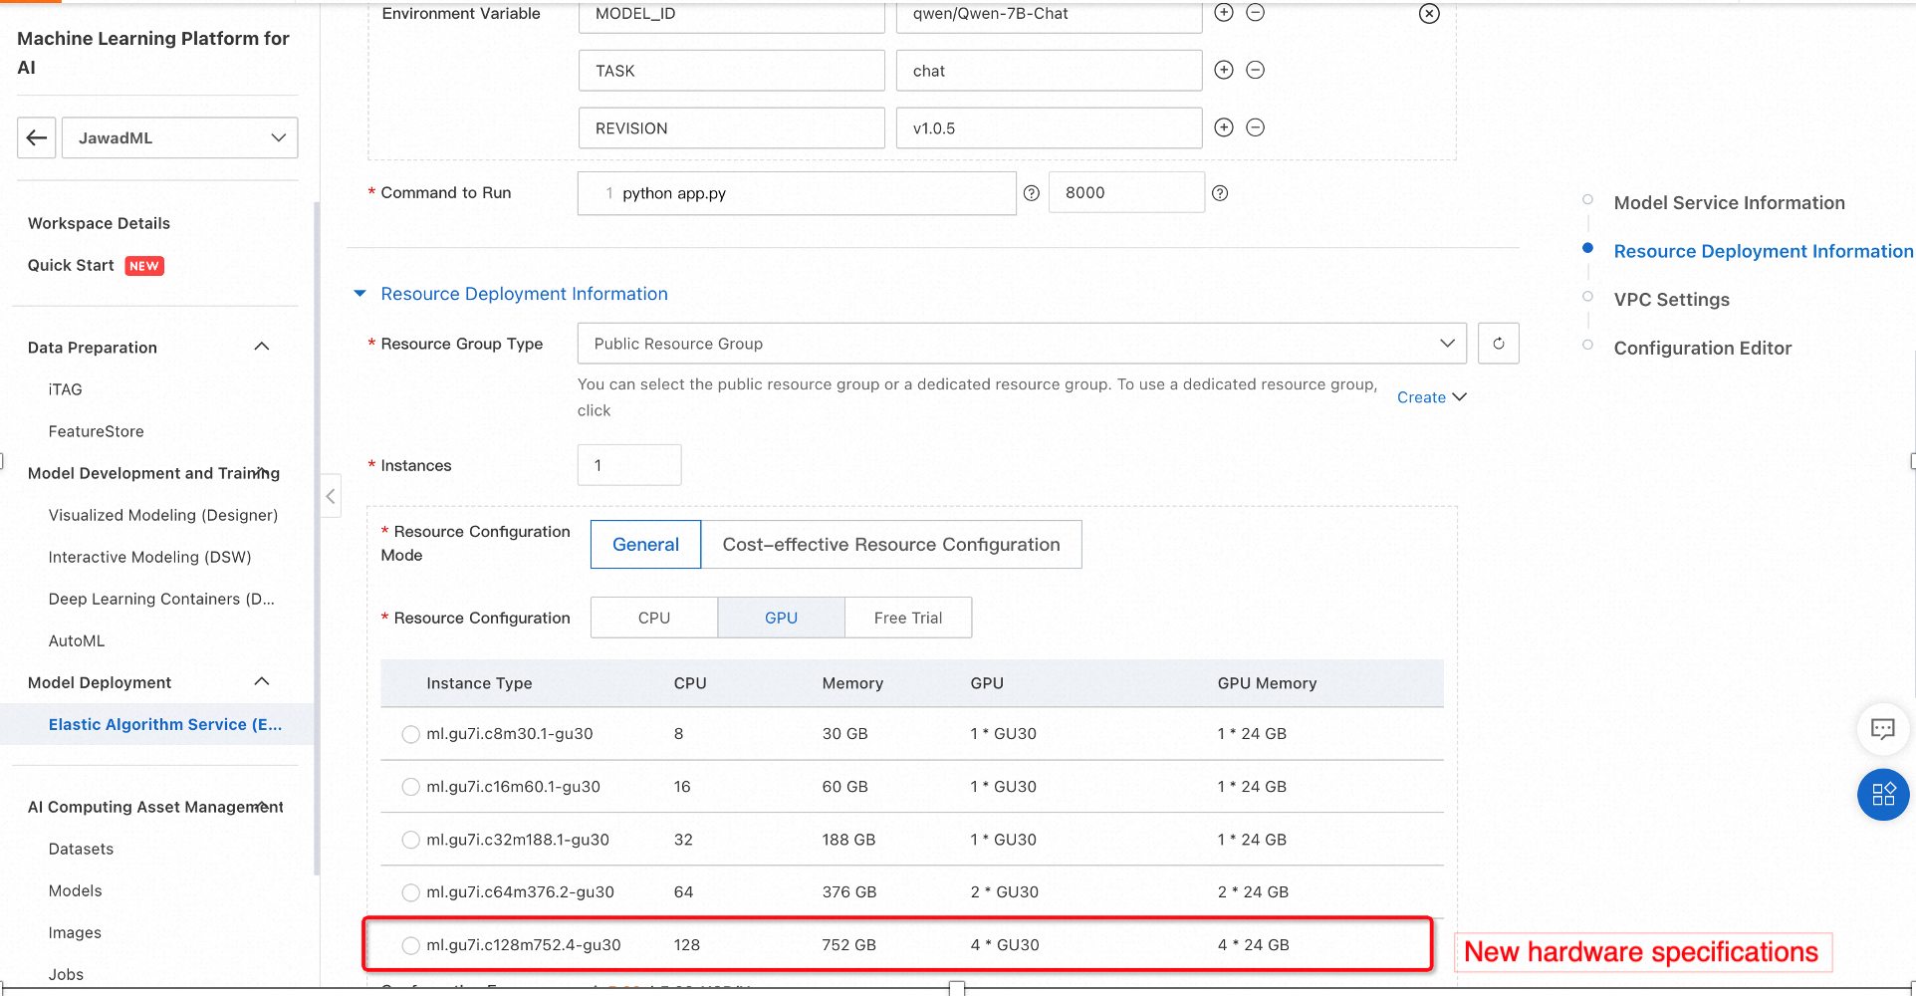Screen dimensions: 1916x996
Task: Select ml.gu7i.c128m752.4-gu30 instance radio
Action: pyautogui.click(x=410, y=945)
